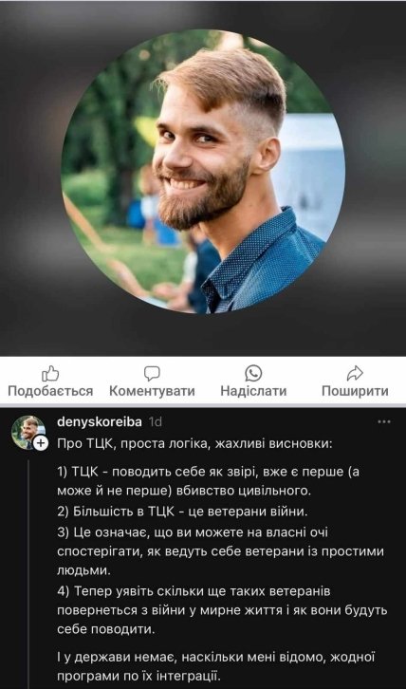Viewport: 406px width, 689px height.
Task: Click point 4 paragraph starting "Тепер уявіть"
Action: (x=222, y=610)
